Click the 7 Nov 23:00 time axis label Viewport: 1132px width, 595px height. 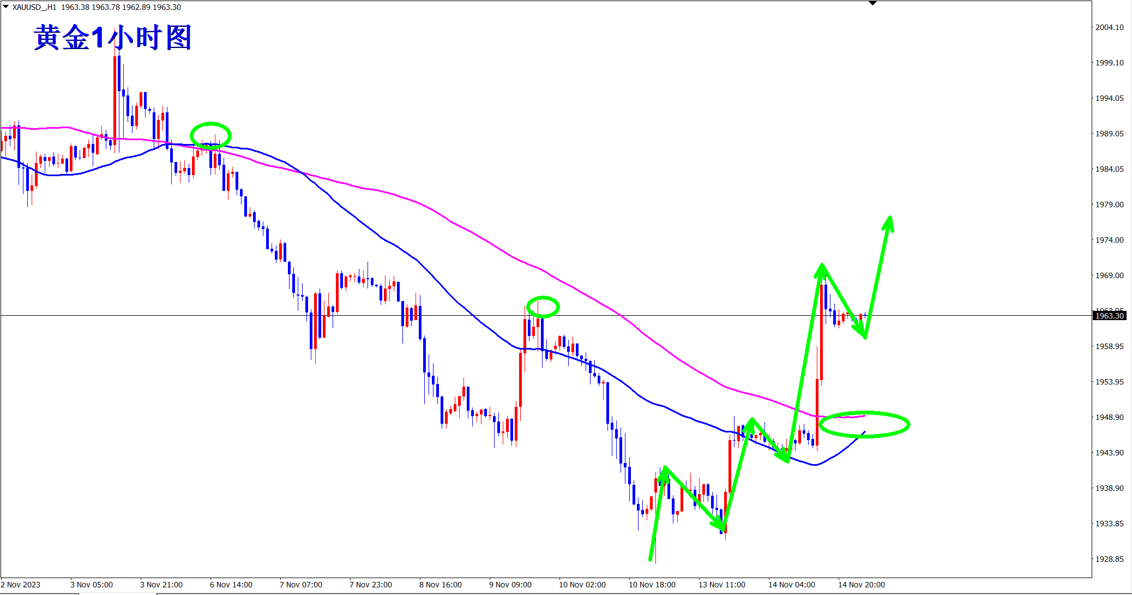pyautogui.click(x=370, y=585)
